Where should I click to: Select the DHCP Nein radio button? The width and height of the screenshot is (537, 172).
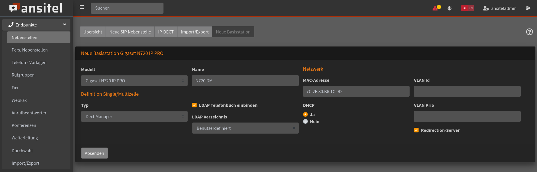(x=305, y=121)
